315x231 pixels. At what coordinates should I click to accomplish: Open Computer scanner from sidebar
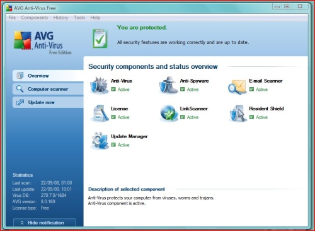tap(48, 89)
